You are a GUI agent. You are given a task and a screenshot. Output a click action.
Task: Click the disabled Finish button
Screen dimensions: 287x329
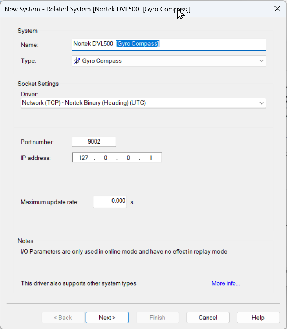(157, 318)
